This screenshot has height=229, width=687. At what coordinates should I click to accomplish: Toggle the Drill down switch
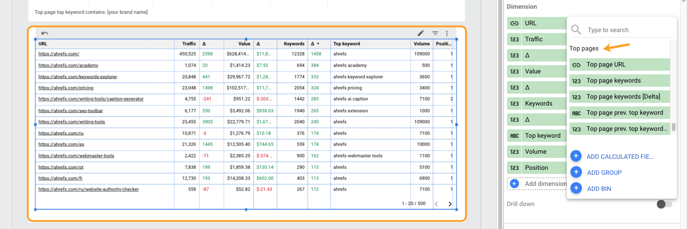pos(664,204)
